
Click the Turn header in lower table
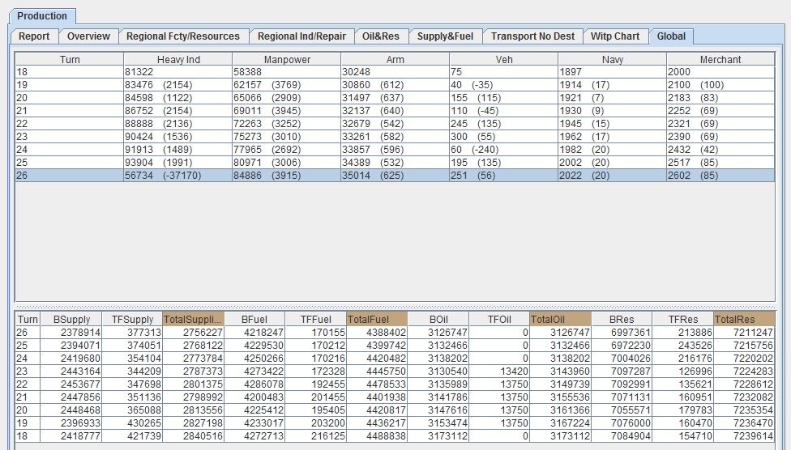pos(28,319)
